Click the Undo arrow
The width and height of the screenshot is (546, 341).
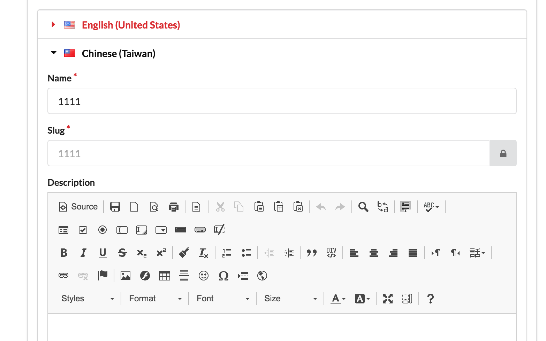[321, 207]
